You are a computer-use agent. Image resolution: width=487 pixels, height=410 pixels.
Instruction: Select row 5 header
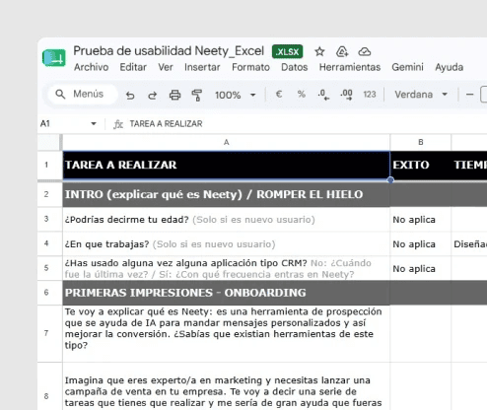click(46, 268)
